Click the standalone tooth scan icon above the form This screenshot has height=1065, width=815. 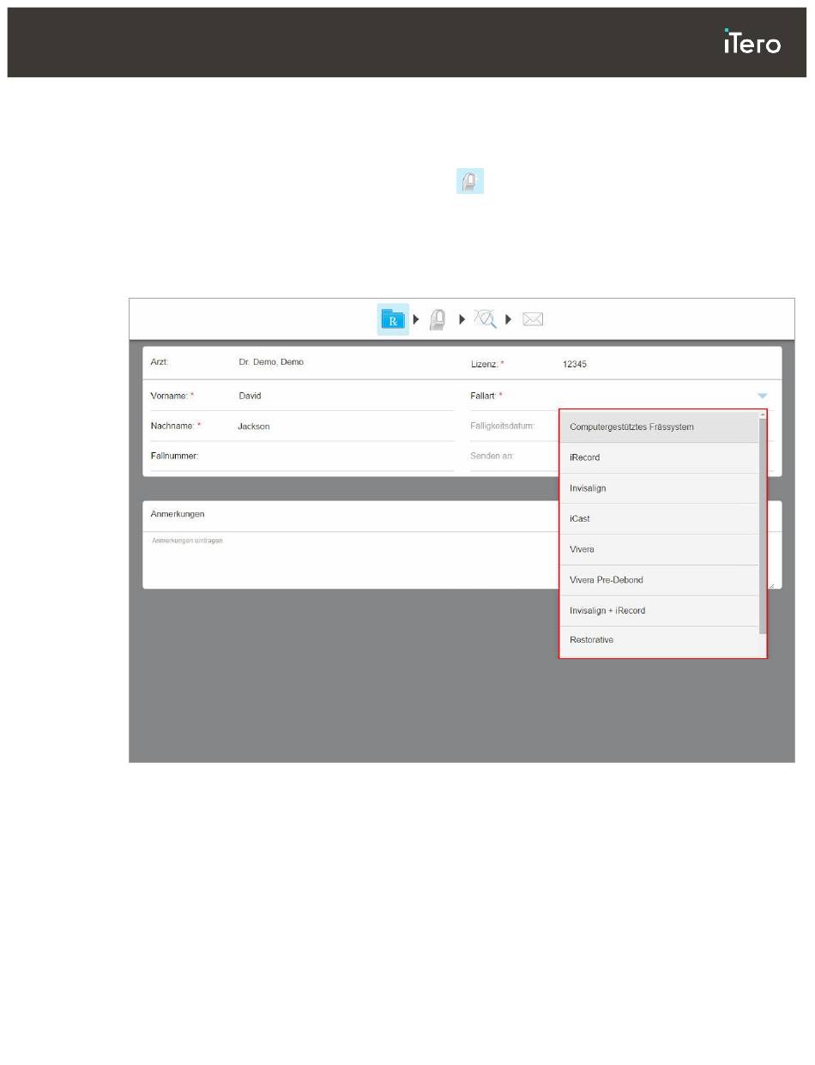(469, 181)
